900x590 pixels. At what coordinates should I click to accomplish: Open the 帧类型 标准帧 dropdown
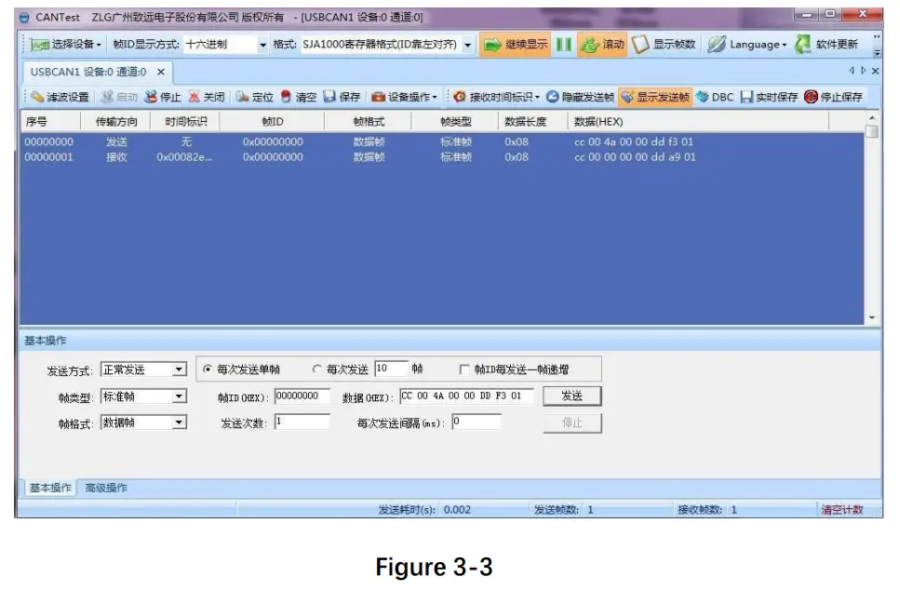click(180, 396)
